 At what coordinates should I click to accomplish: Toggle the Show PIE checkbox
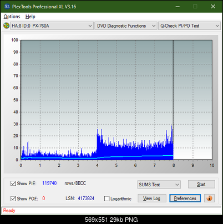click(13, 184)
